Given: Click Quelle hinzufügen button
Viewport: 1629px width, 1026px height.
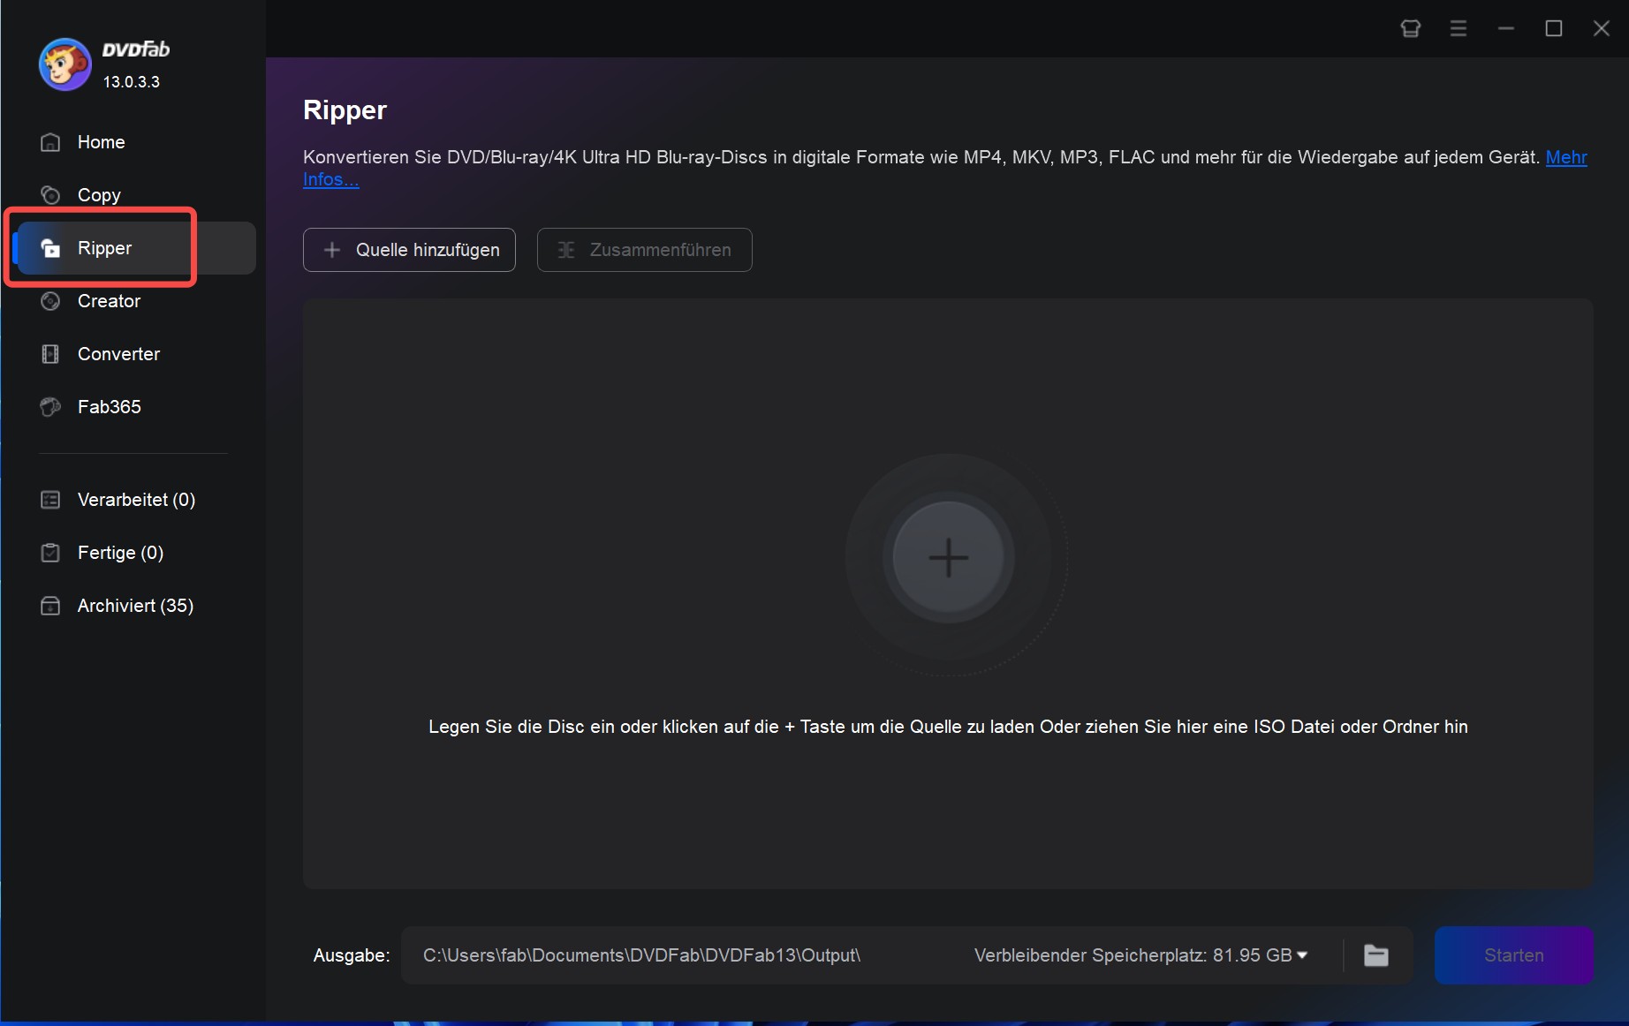Looking at the screenshot, I should pos(409,250).
